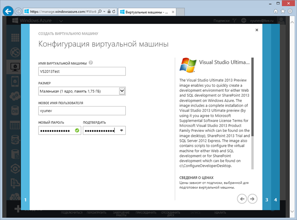
Task: Open the virtual machines monitor sidebar icon
Action: [15, 67]
